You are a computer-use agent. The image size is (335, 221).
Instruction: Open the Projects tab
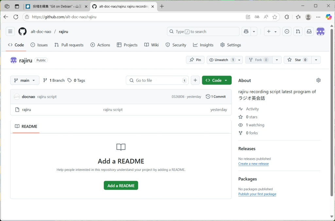pos(127,45)
